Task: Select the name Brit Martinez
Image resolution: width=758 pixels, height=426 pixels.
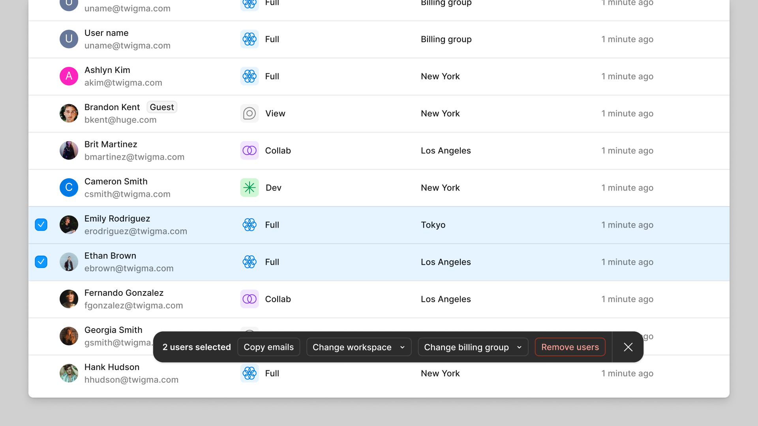Action: [x=111, y=144]
